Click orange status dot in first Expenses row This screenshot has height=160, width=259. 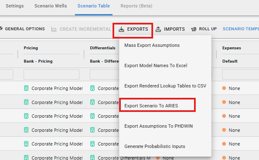(x=224, y=88)
